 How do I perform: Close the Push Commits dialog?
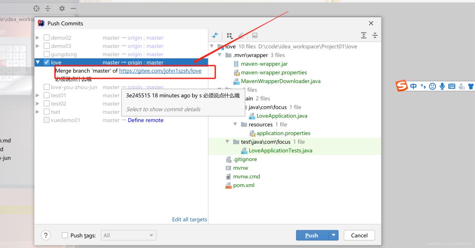coord(371,23)
